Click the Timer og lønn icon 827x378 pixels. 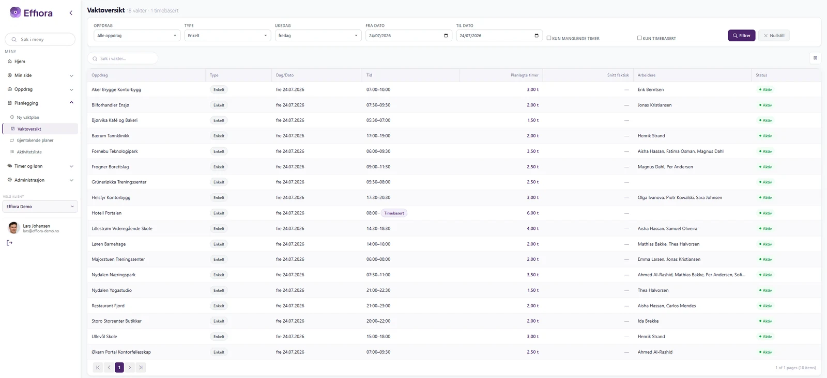point(10,166)
